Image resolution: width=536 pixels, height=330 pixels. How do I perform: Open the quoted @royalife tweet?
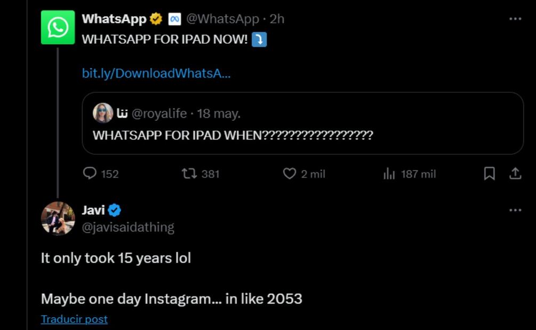click(x=302, y=135)
